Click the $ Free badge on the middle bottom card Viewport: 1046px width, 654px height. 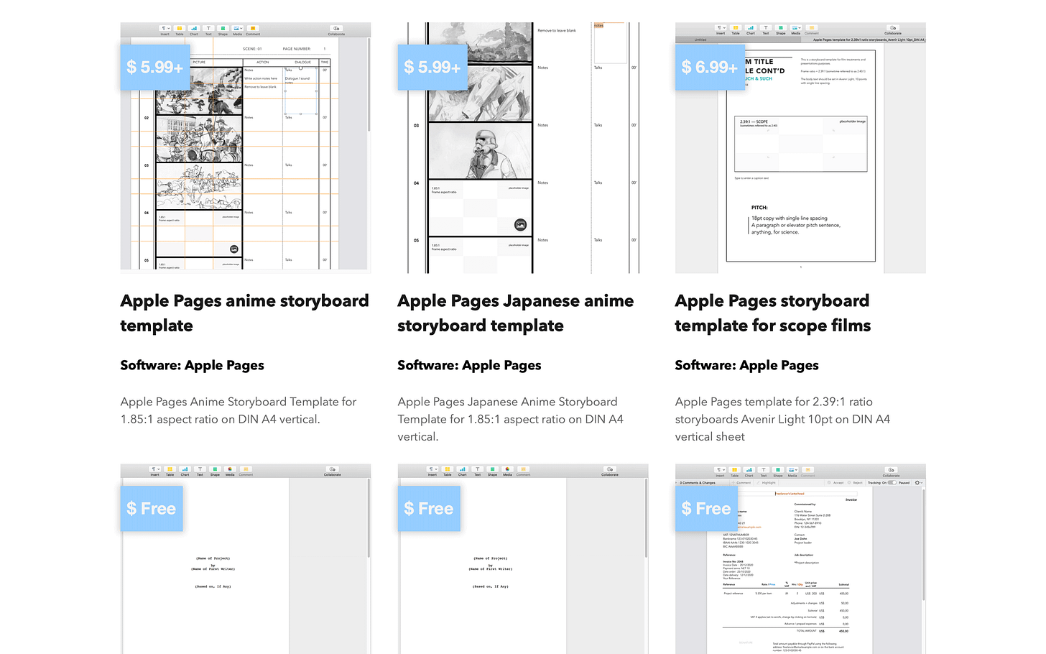(429, 508)
